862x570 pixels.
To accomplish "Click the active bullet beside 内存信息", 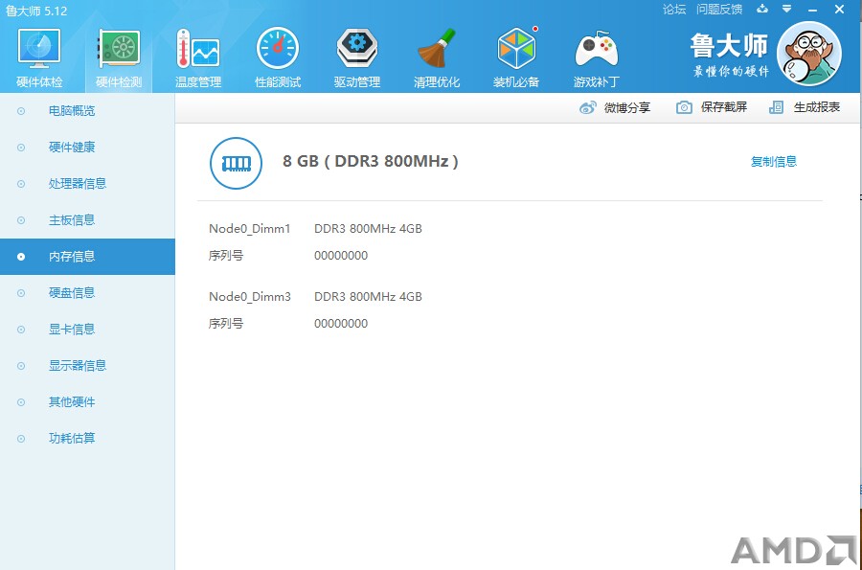I will pyautogui.click(x=21, y=257).
